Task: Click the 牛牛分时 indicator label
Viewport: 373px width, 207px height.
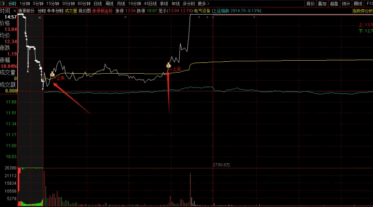Action: [55, 11]
